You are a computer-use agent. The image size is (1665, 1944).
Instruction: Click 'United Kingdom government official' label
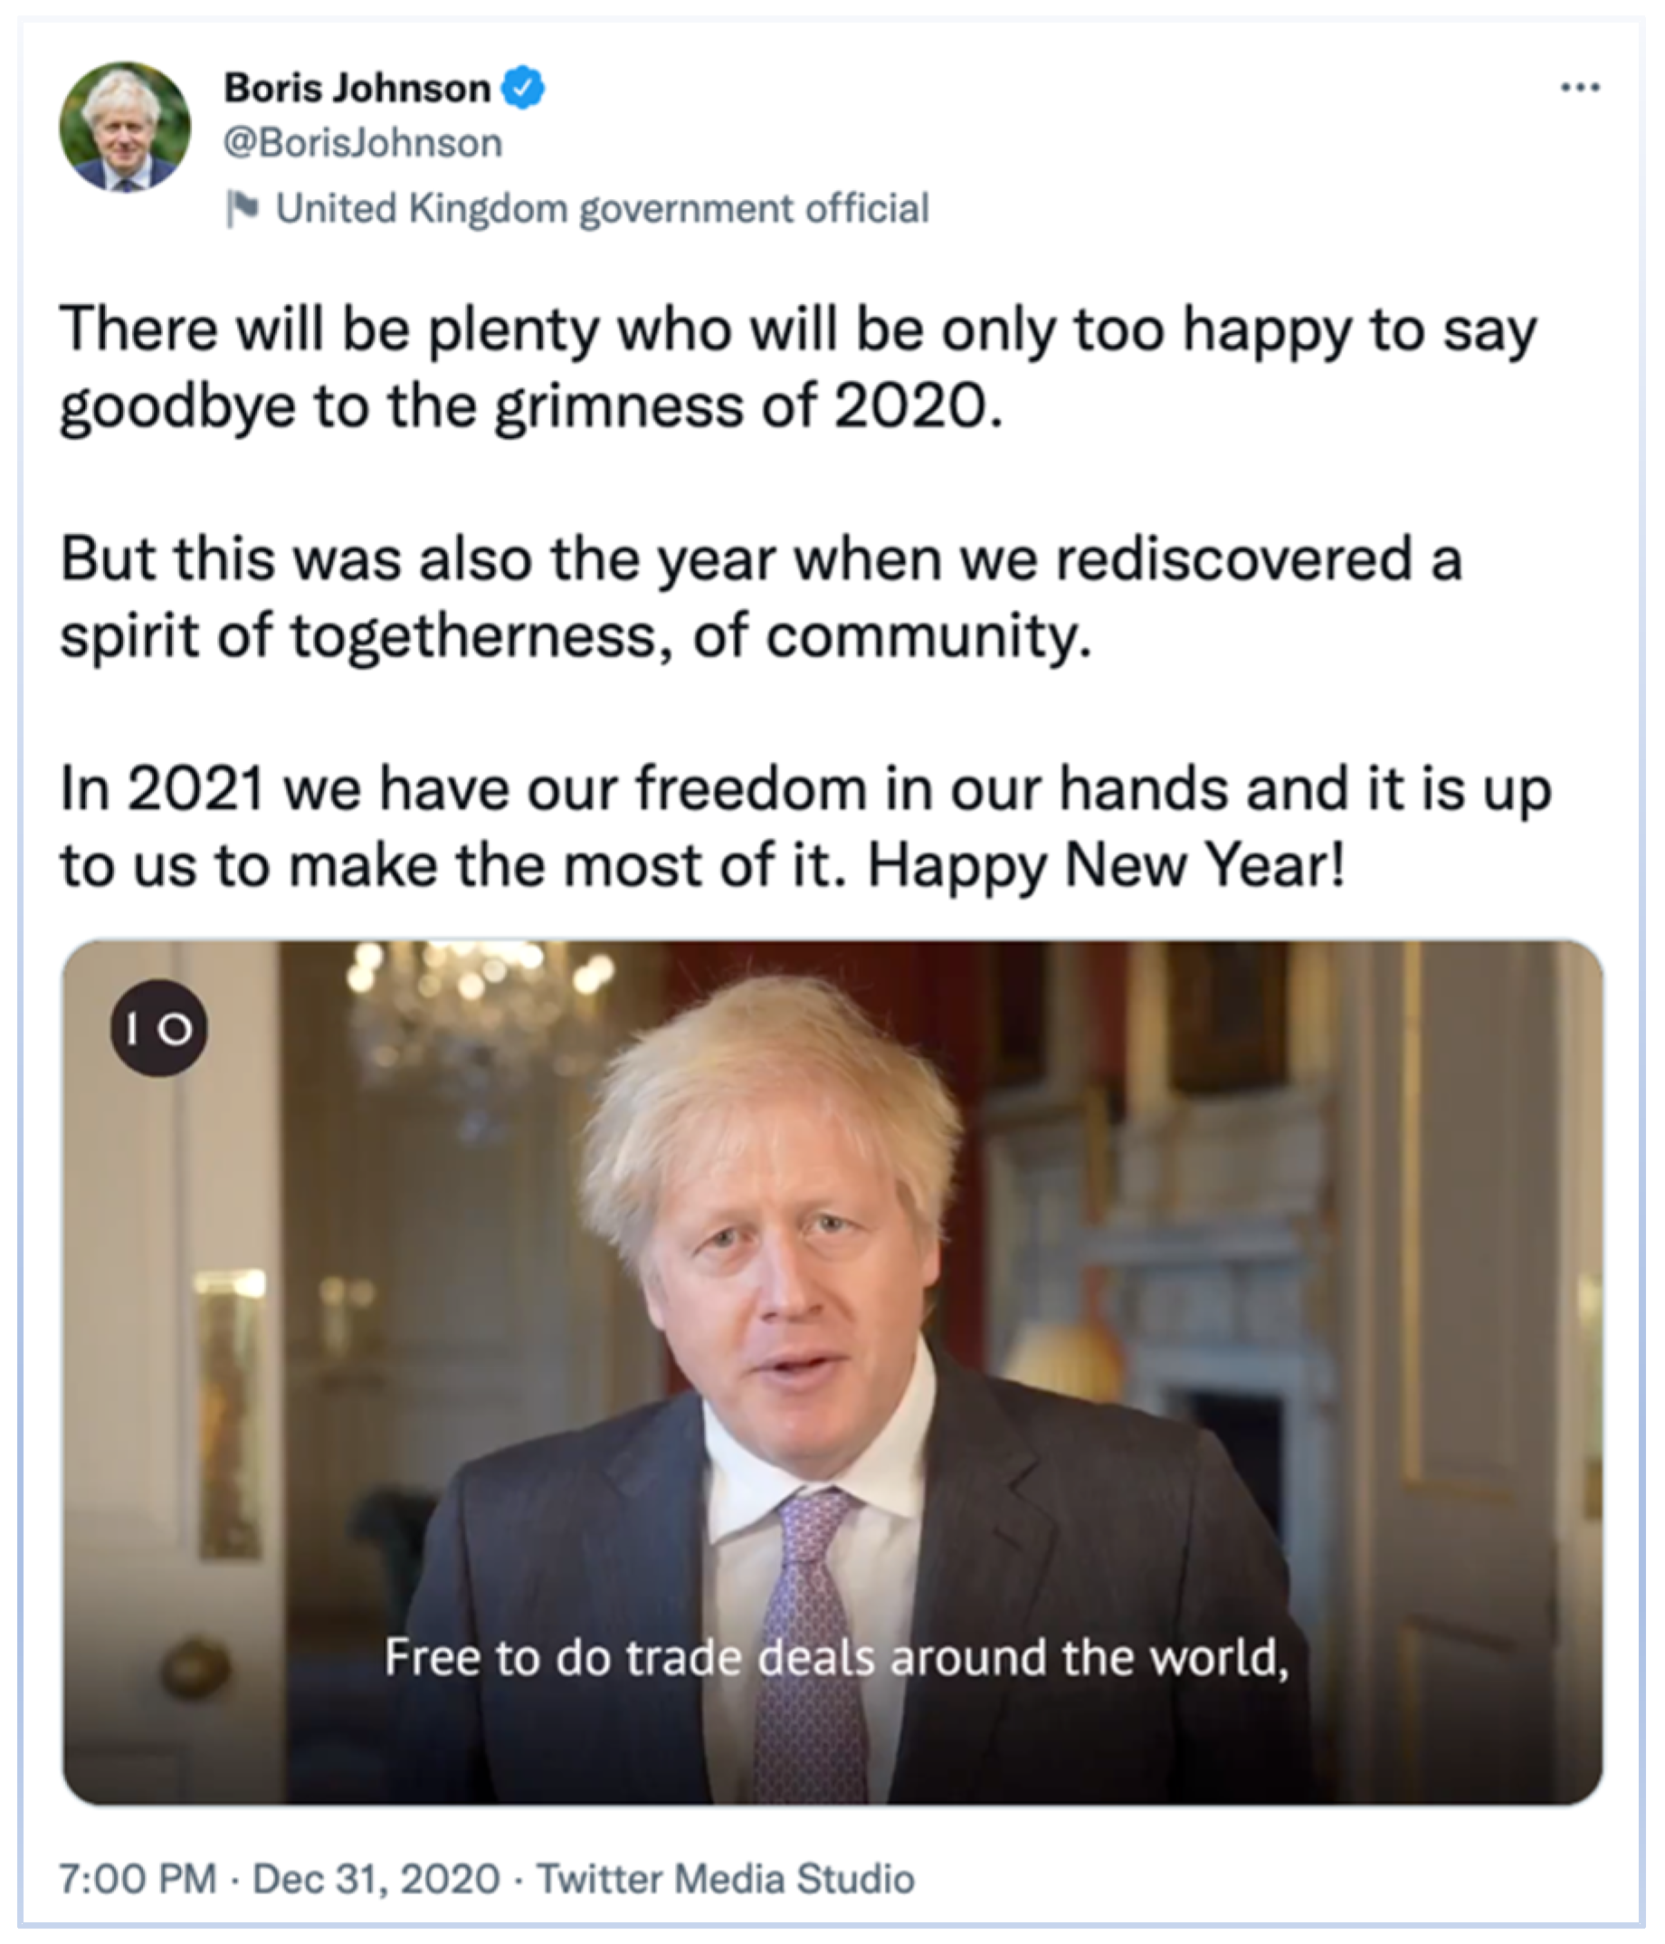coord(601,208)
